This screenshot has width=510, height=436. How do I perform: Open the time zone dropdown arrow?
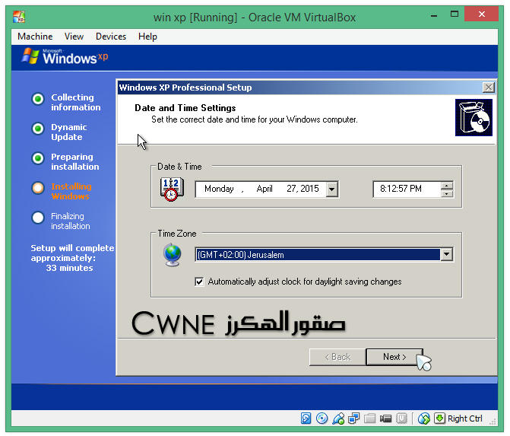coord(447,254)
